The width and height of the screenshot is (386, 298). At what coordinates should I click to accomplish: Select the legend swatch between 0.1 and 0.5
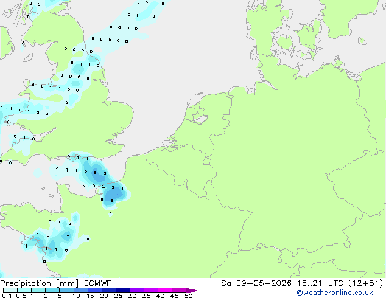(x=10, y=290)
